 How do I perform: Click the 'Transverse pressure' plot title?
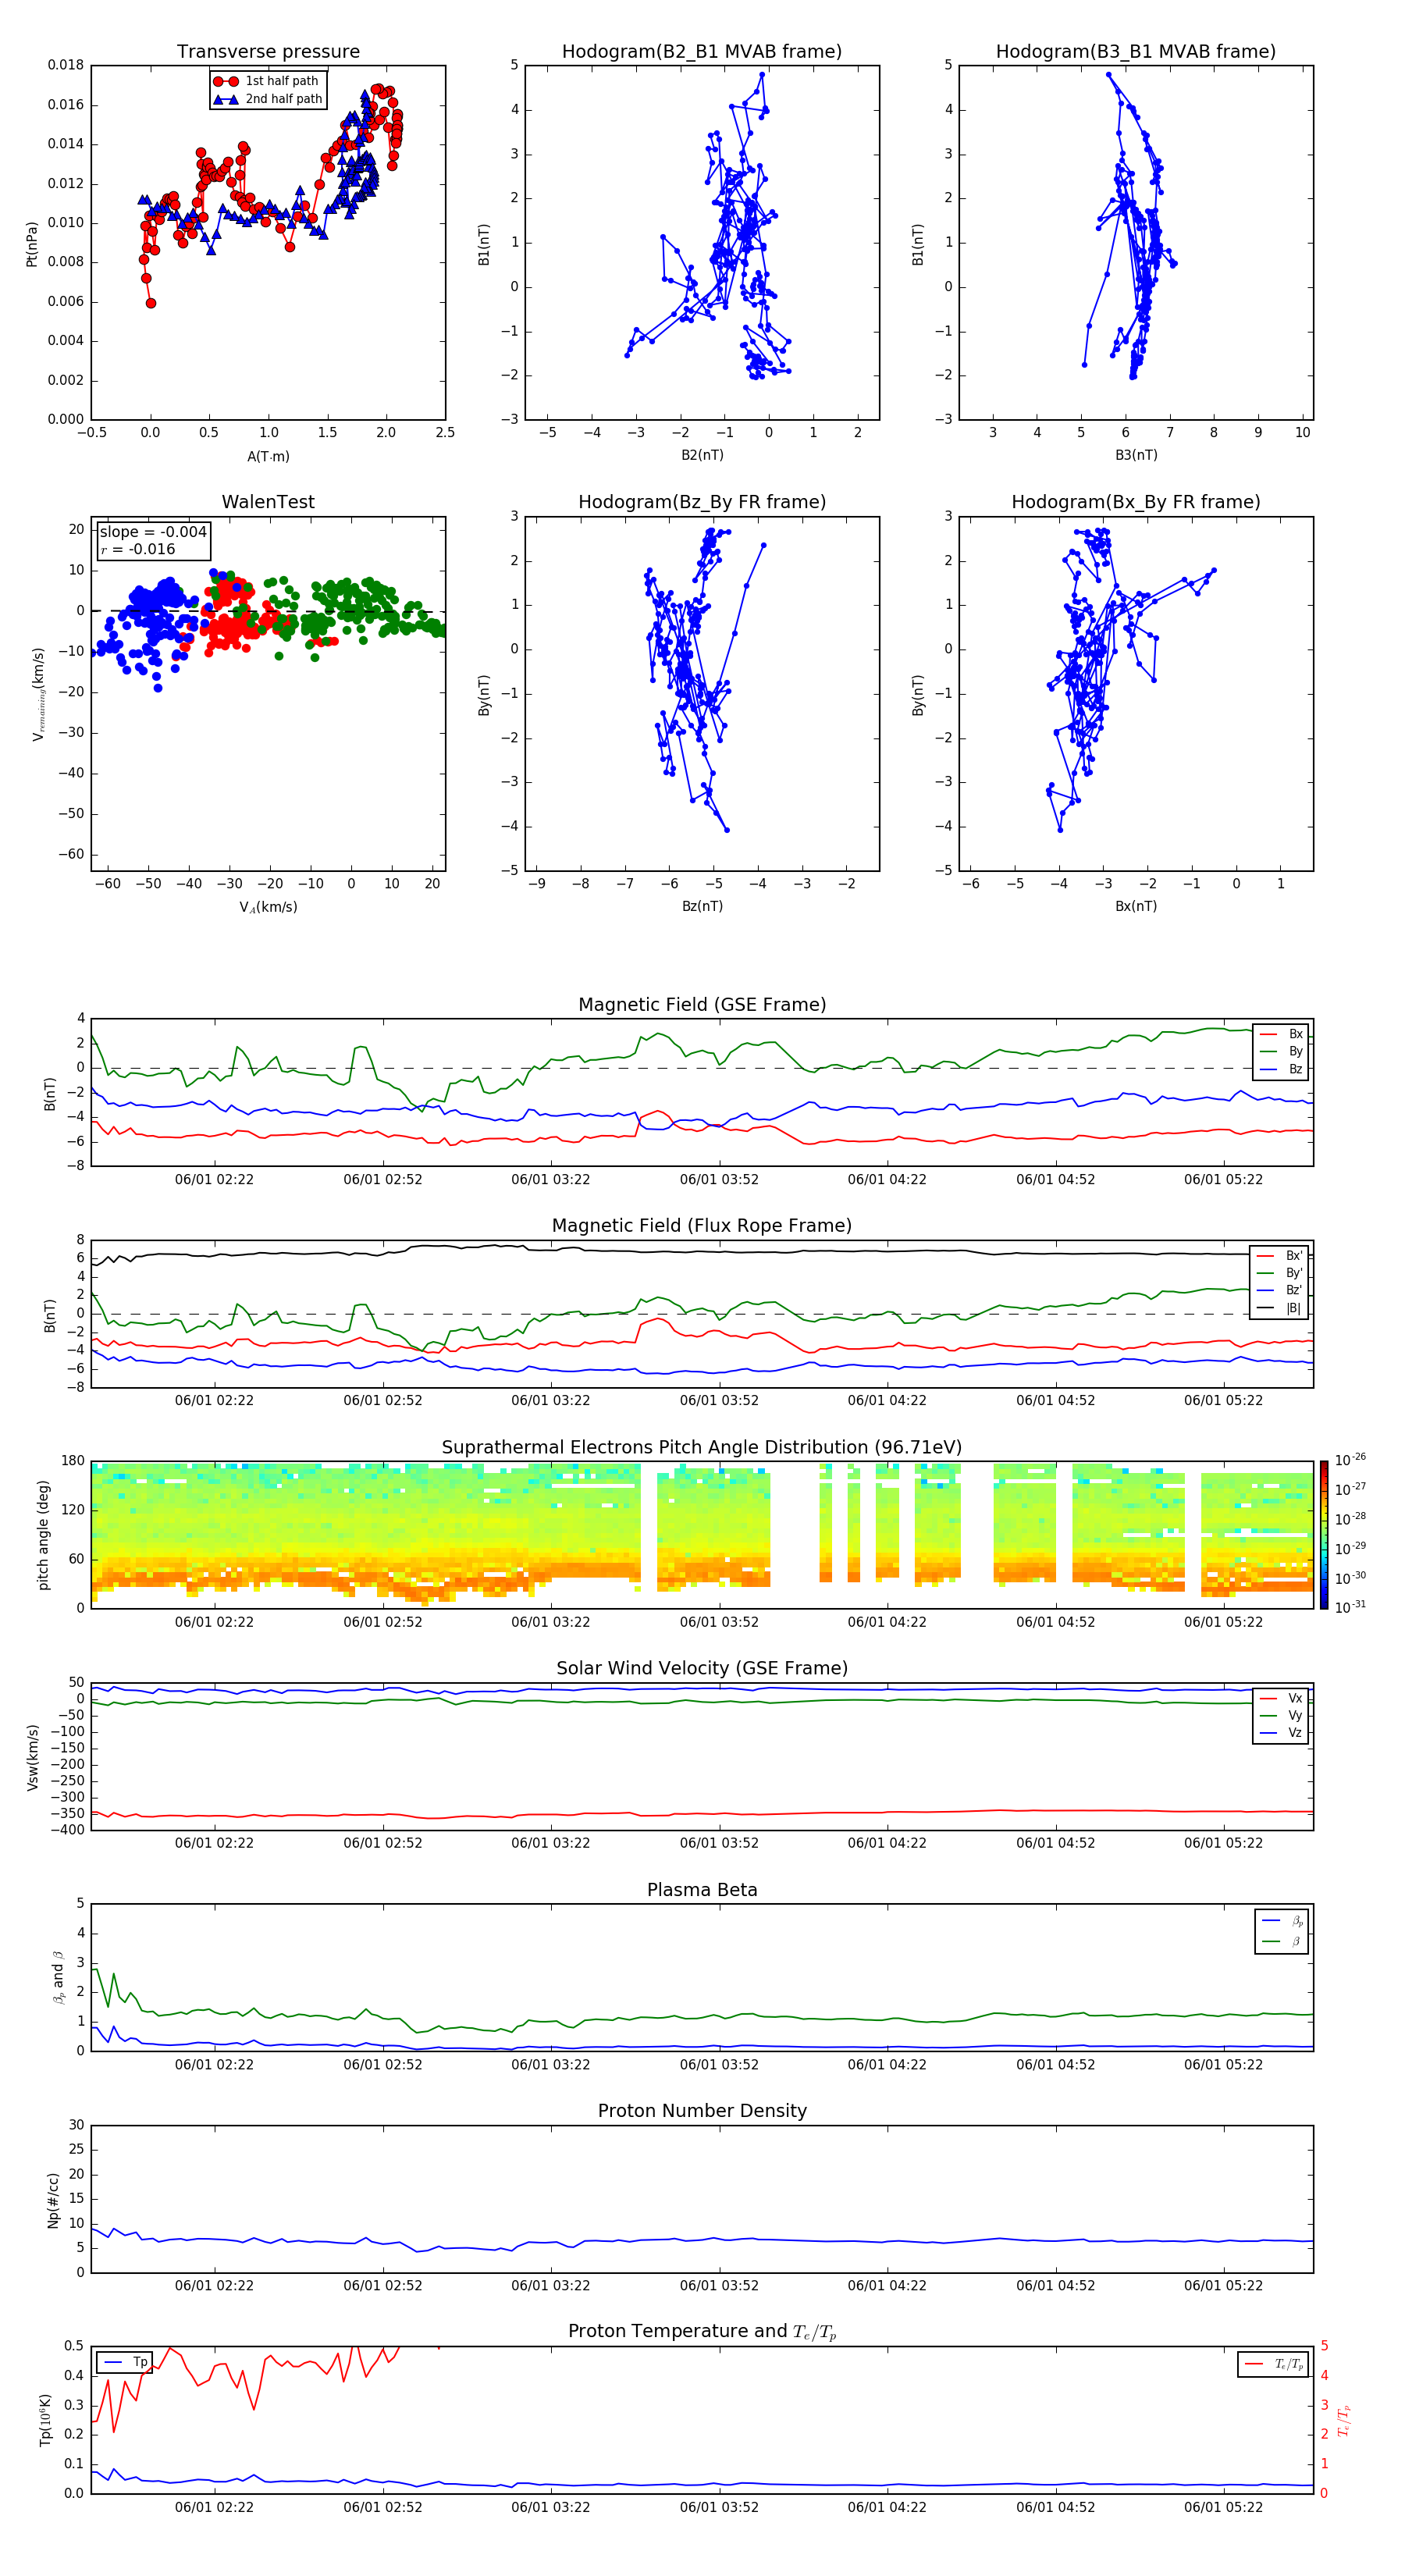268,52
